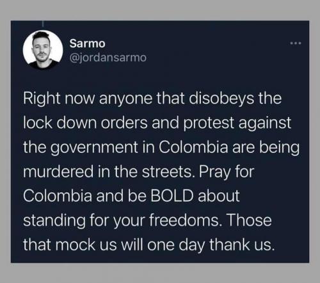Click the word 'government' in the tweet
Image resolution: width=320 pixels, height=283 pixels.
coord(93,148)
